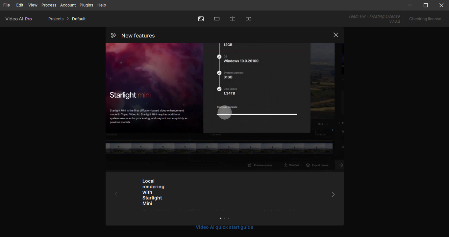Select the fullscreen preview layout icon

[201, 19]
